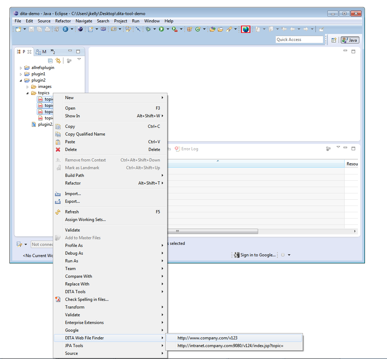Click the flashlight Search toolbar icon
Image resolution: width=387 pixels, height=359 pixels.
coord(229,29)
